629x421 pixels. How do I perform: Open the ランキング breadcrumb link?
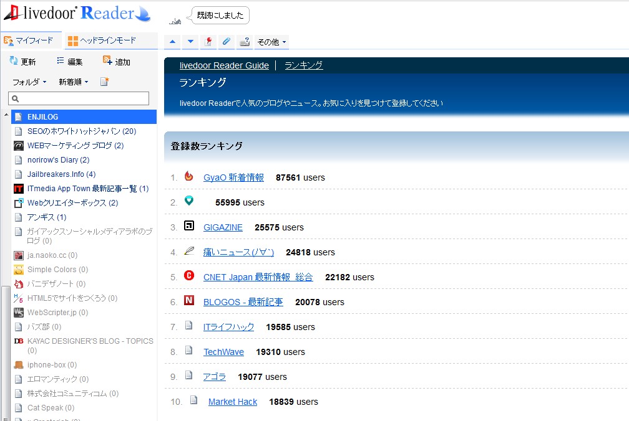pos(304,65)
